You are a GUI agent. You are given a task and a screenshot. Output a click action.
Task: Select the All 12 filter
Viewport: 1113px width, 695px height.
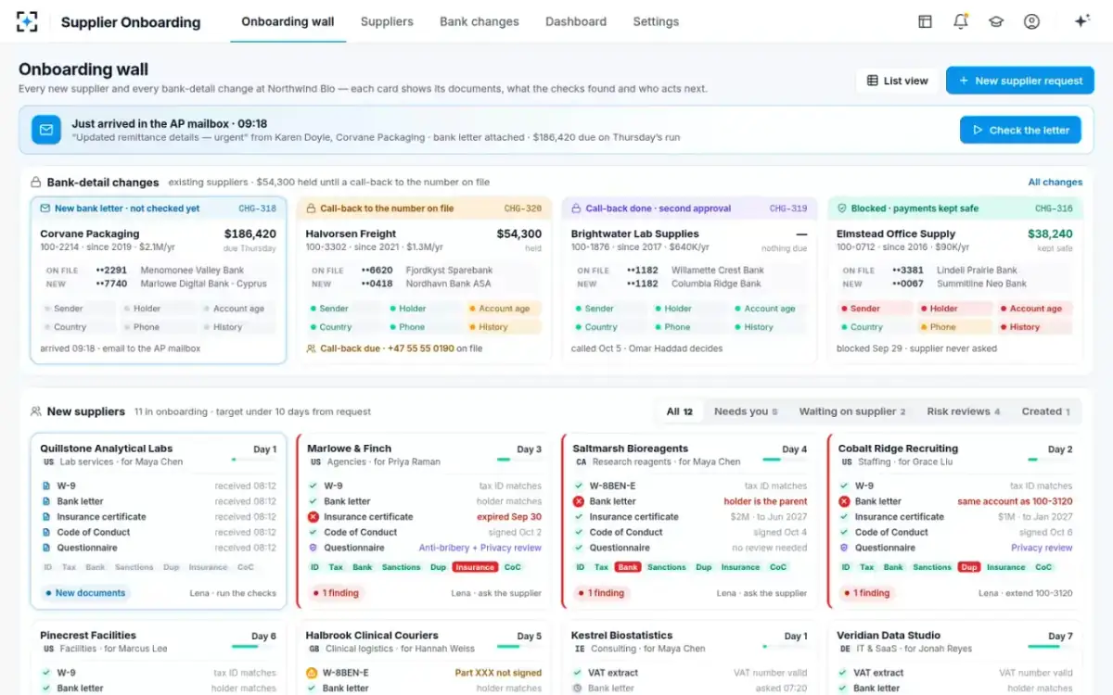coord(680,411)
